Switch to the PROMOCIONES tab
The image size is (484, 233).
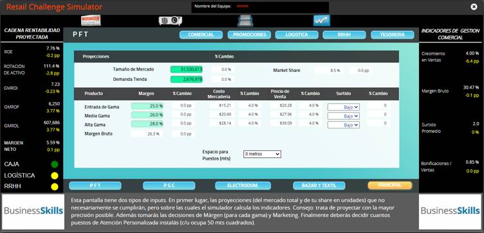250,35
